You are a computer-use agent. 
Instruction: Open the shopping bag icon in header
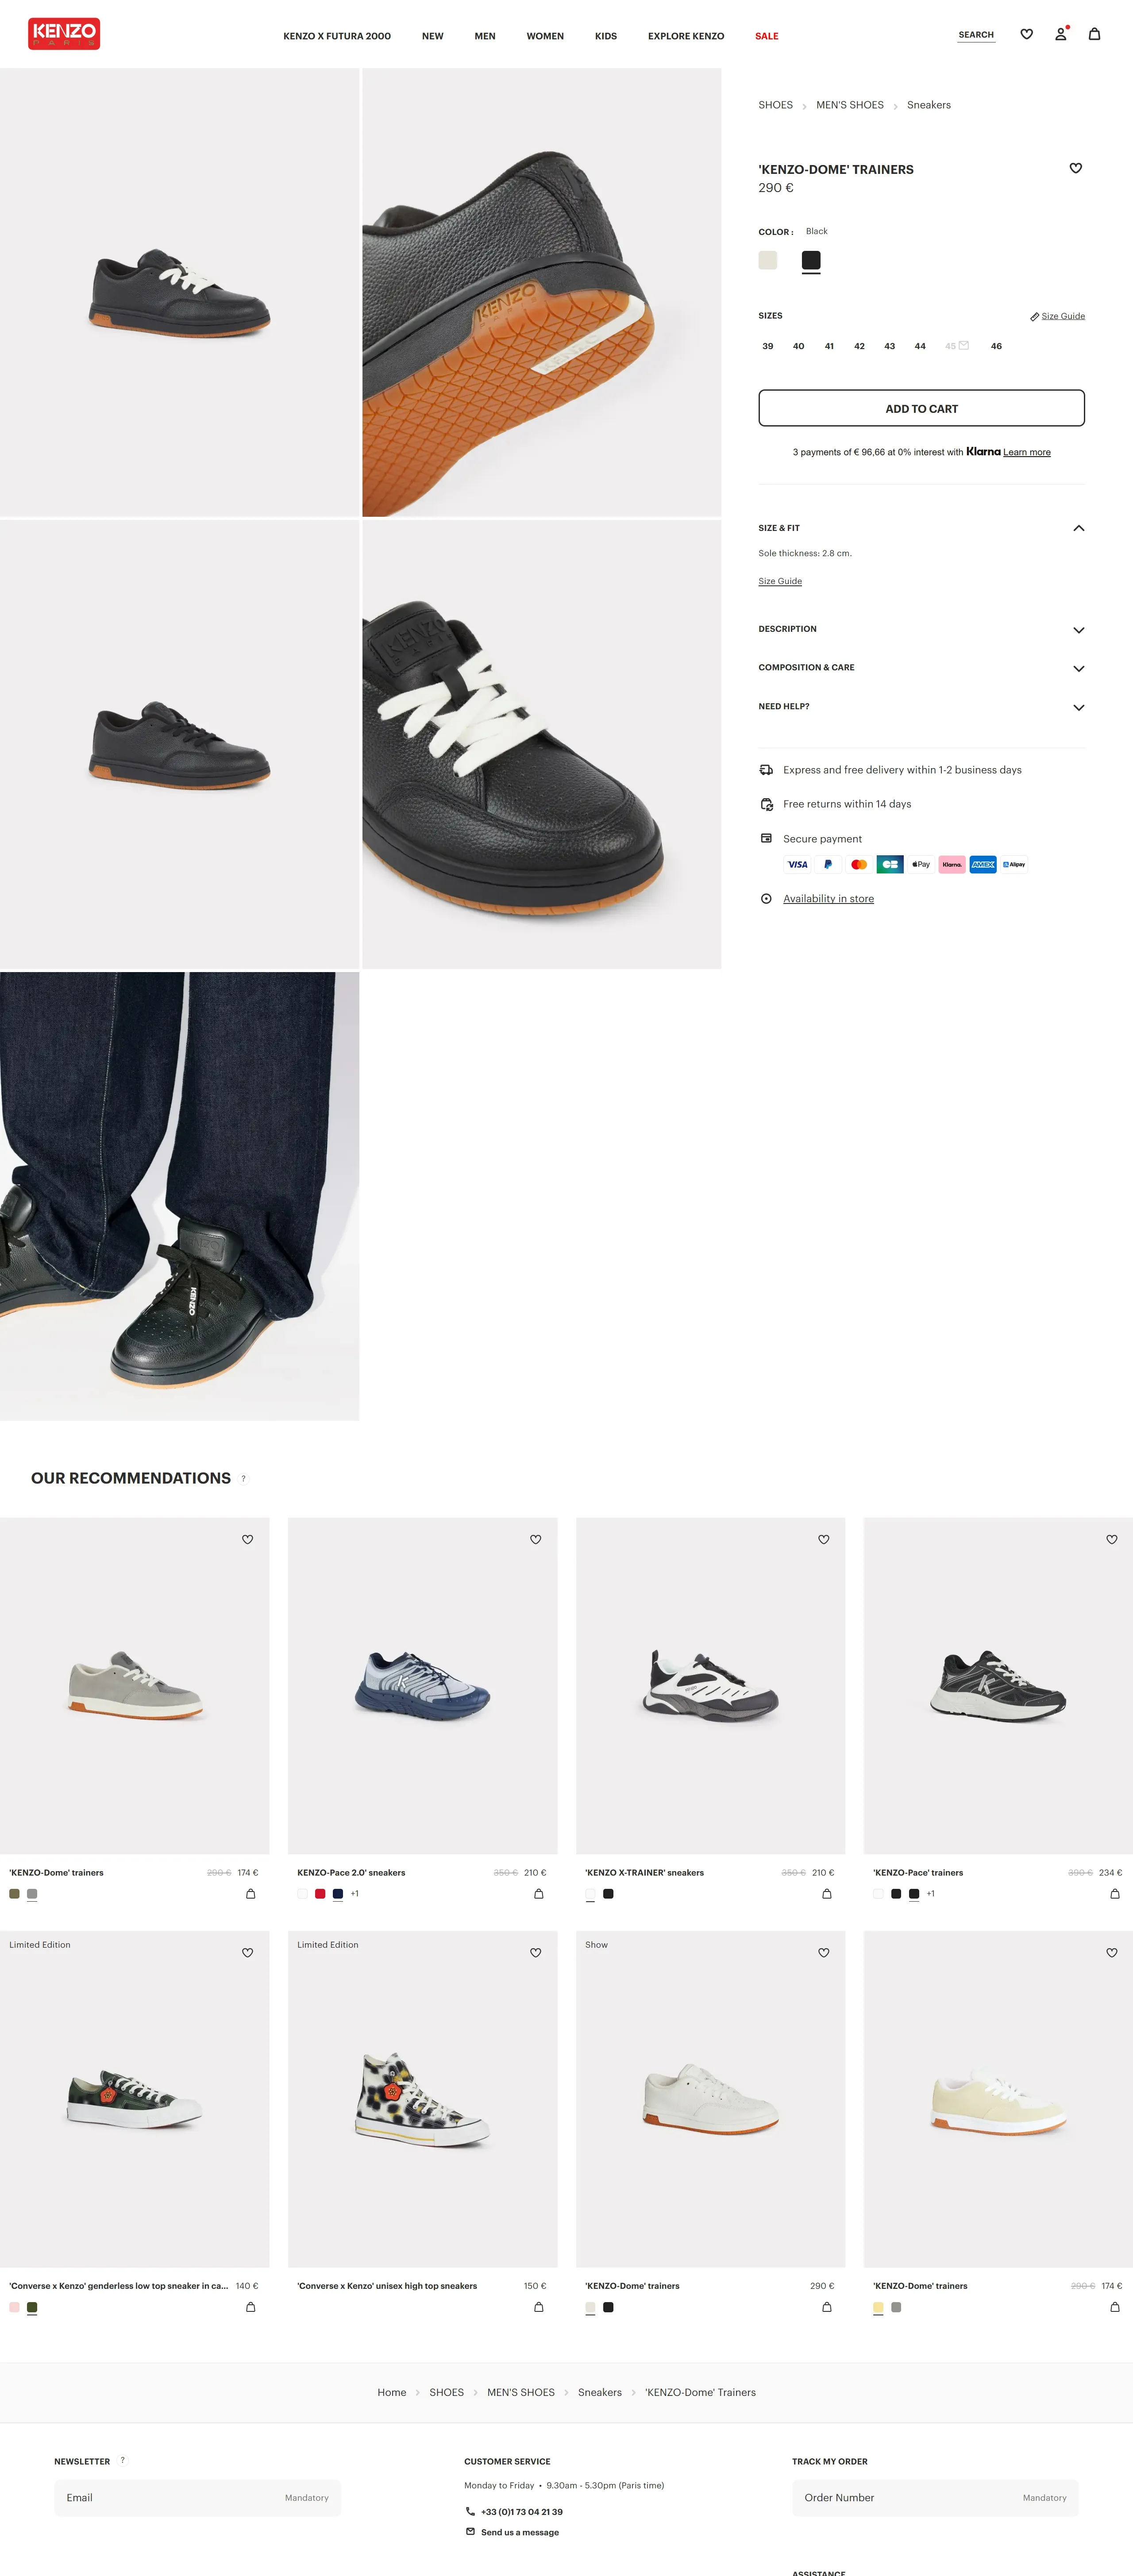coord(1094,34)
